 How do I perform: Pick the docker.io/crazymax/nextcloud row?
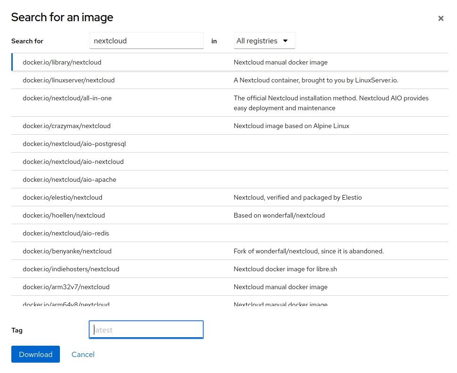click(66, 126)
